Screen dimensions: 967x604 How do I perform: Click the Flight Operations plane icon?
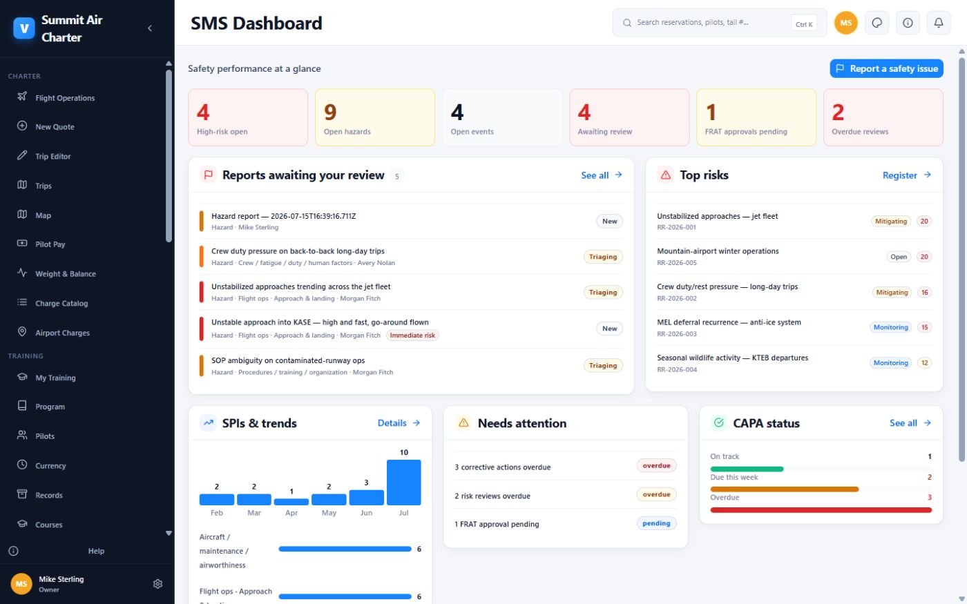coord(22,97)
